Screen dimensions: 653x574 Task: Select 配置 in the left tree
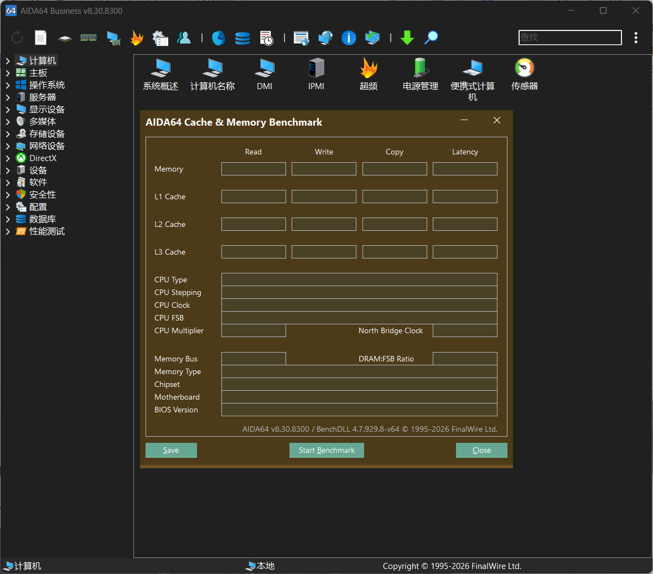[38, 207]
